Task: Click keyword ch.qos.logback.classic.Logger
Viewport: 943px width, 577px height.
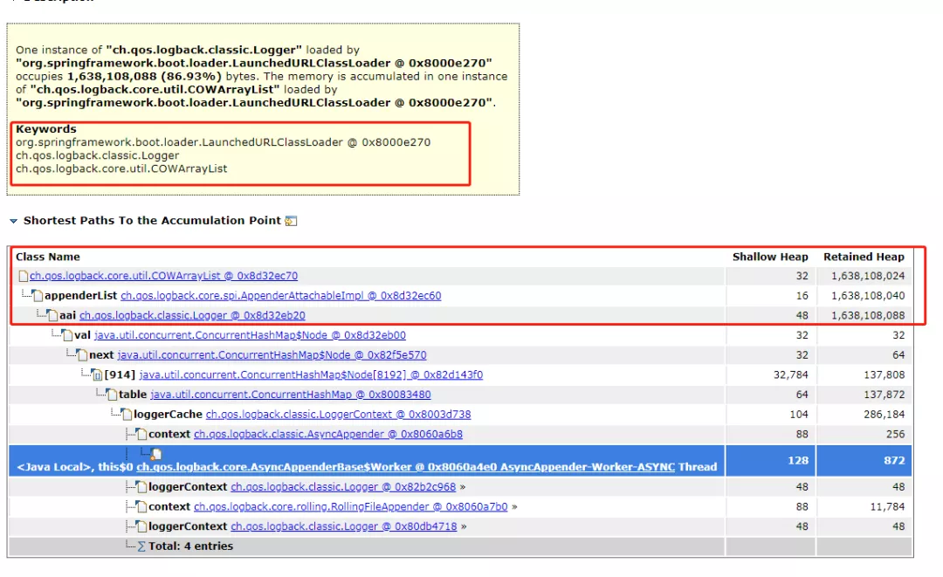Action: pos(98,155)
